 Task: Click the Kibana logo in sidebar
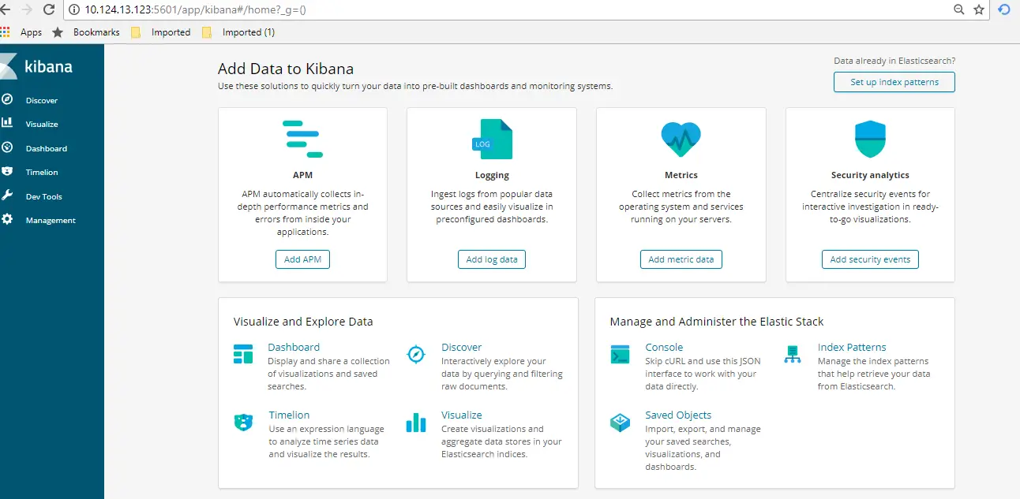[38, 66]
